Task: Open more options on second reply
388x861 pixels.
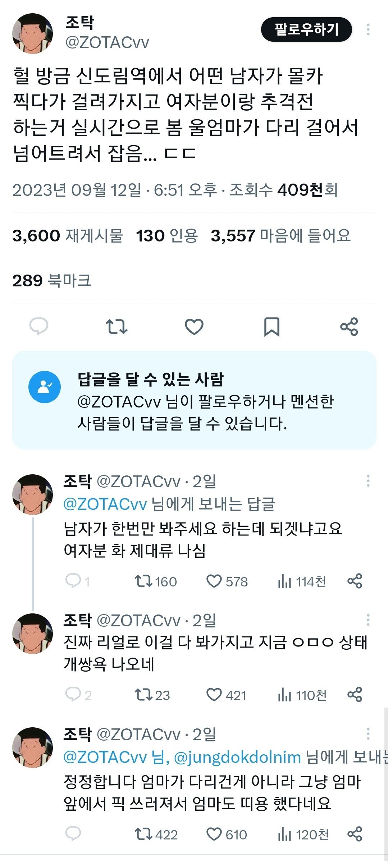Action: (x=368, y=620)
